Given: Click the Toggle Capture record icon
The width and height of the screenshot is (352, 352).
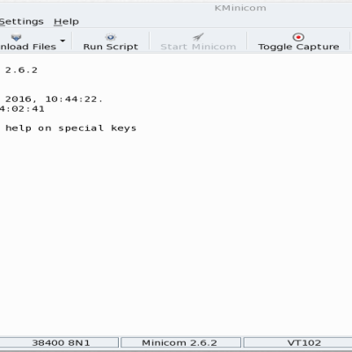Looking at the screenshot, I should click(298, 37).
